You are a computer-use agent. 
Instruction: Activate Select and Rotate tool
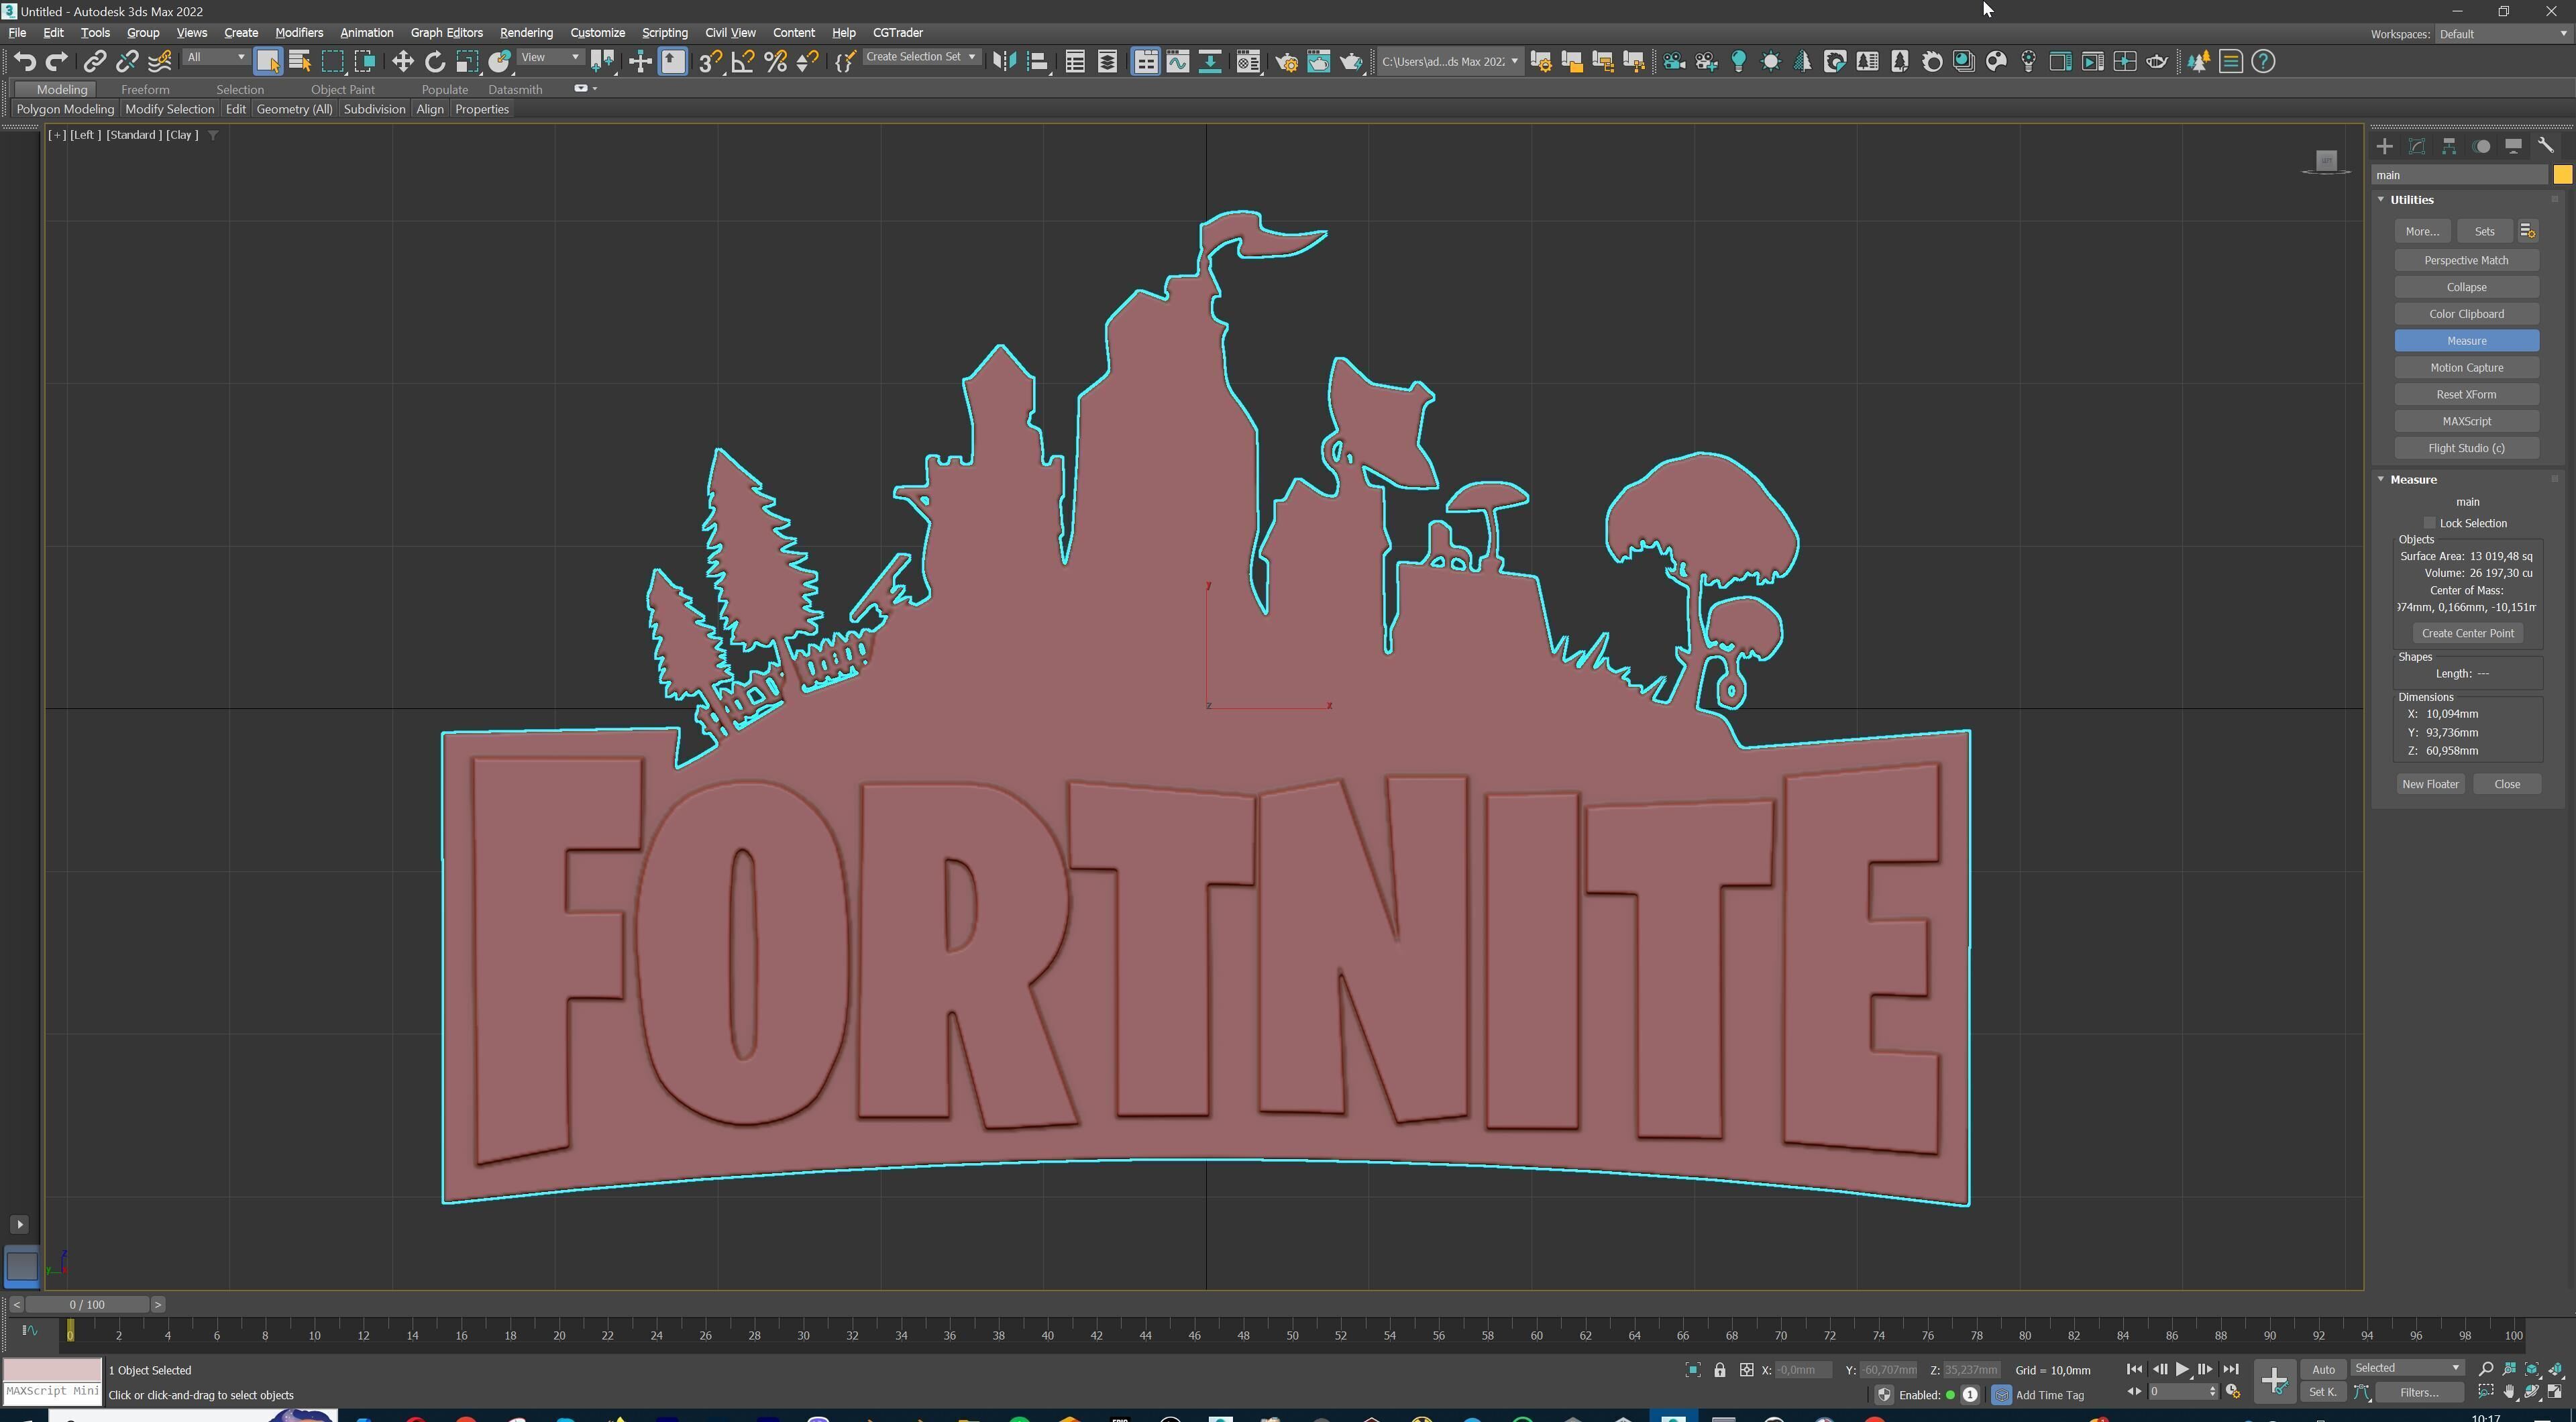(x=435, y=62)
